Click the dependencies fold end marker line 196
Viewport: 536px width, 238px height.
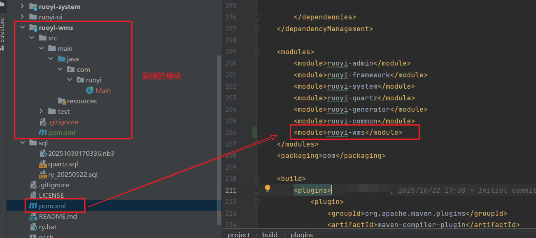click(x=257, y=17)
